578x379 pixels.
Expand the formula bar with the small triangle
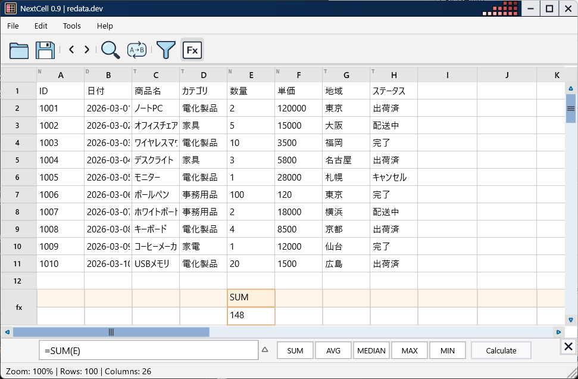(265, 350)
